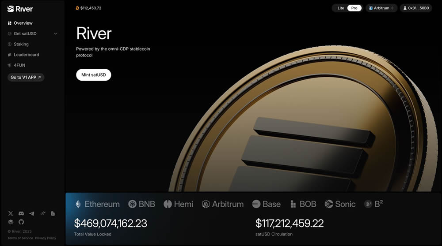The height and width of the screenshot is (246, 442).
Task: Open the X (Twitter) social link icon
Action: [11, 213]
